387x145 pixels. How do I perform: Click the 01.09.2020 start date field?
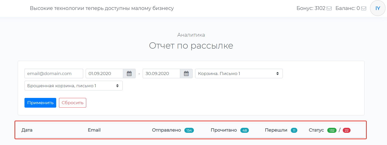point(104,73)
